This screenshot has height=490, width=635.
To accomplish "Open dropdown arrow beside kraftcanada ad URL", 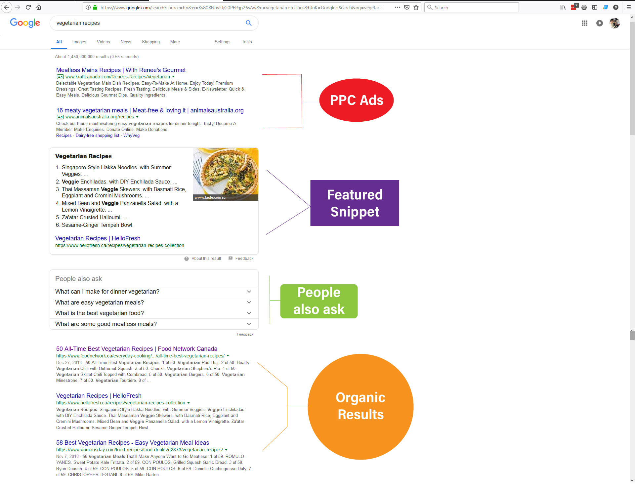I will pyautogui.click(x=173, y=77).
